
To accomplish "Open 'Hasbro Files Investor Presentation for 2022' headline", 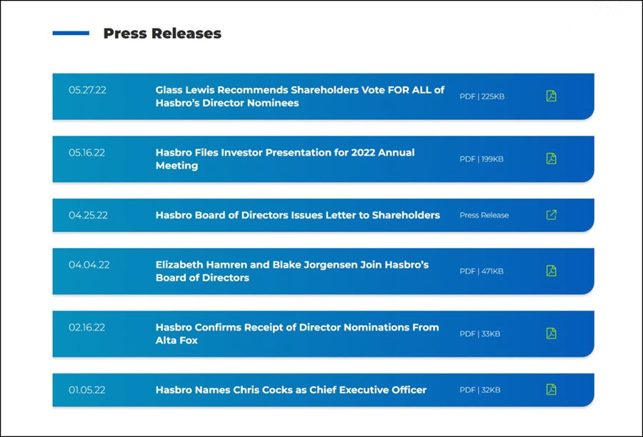I will tap(285, 159).
